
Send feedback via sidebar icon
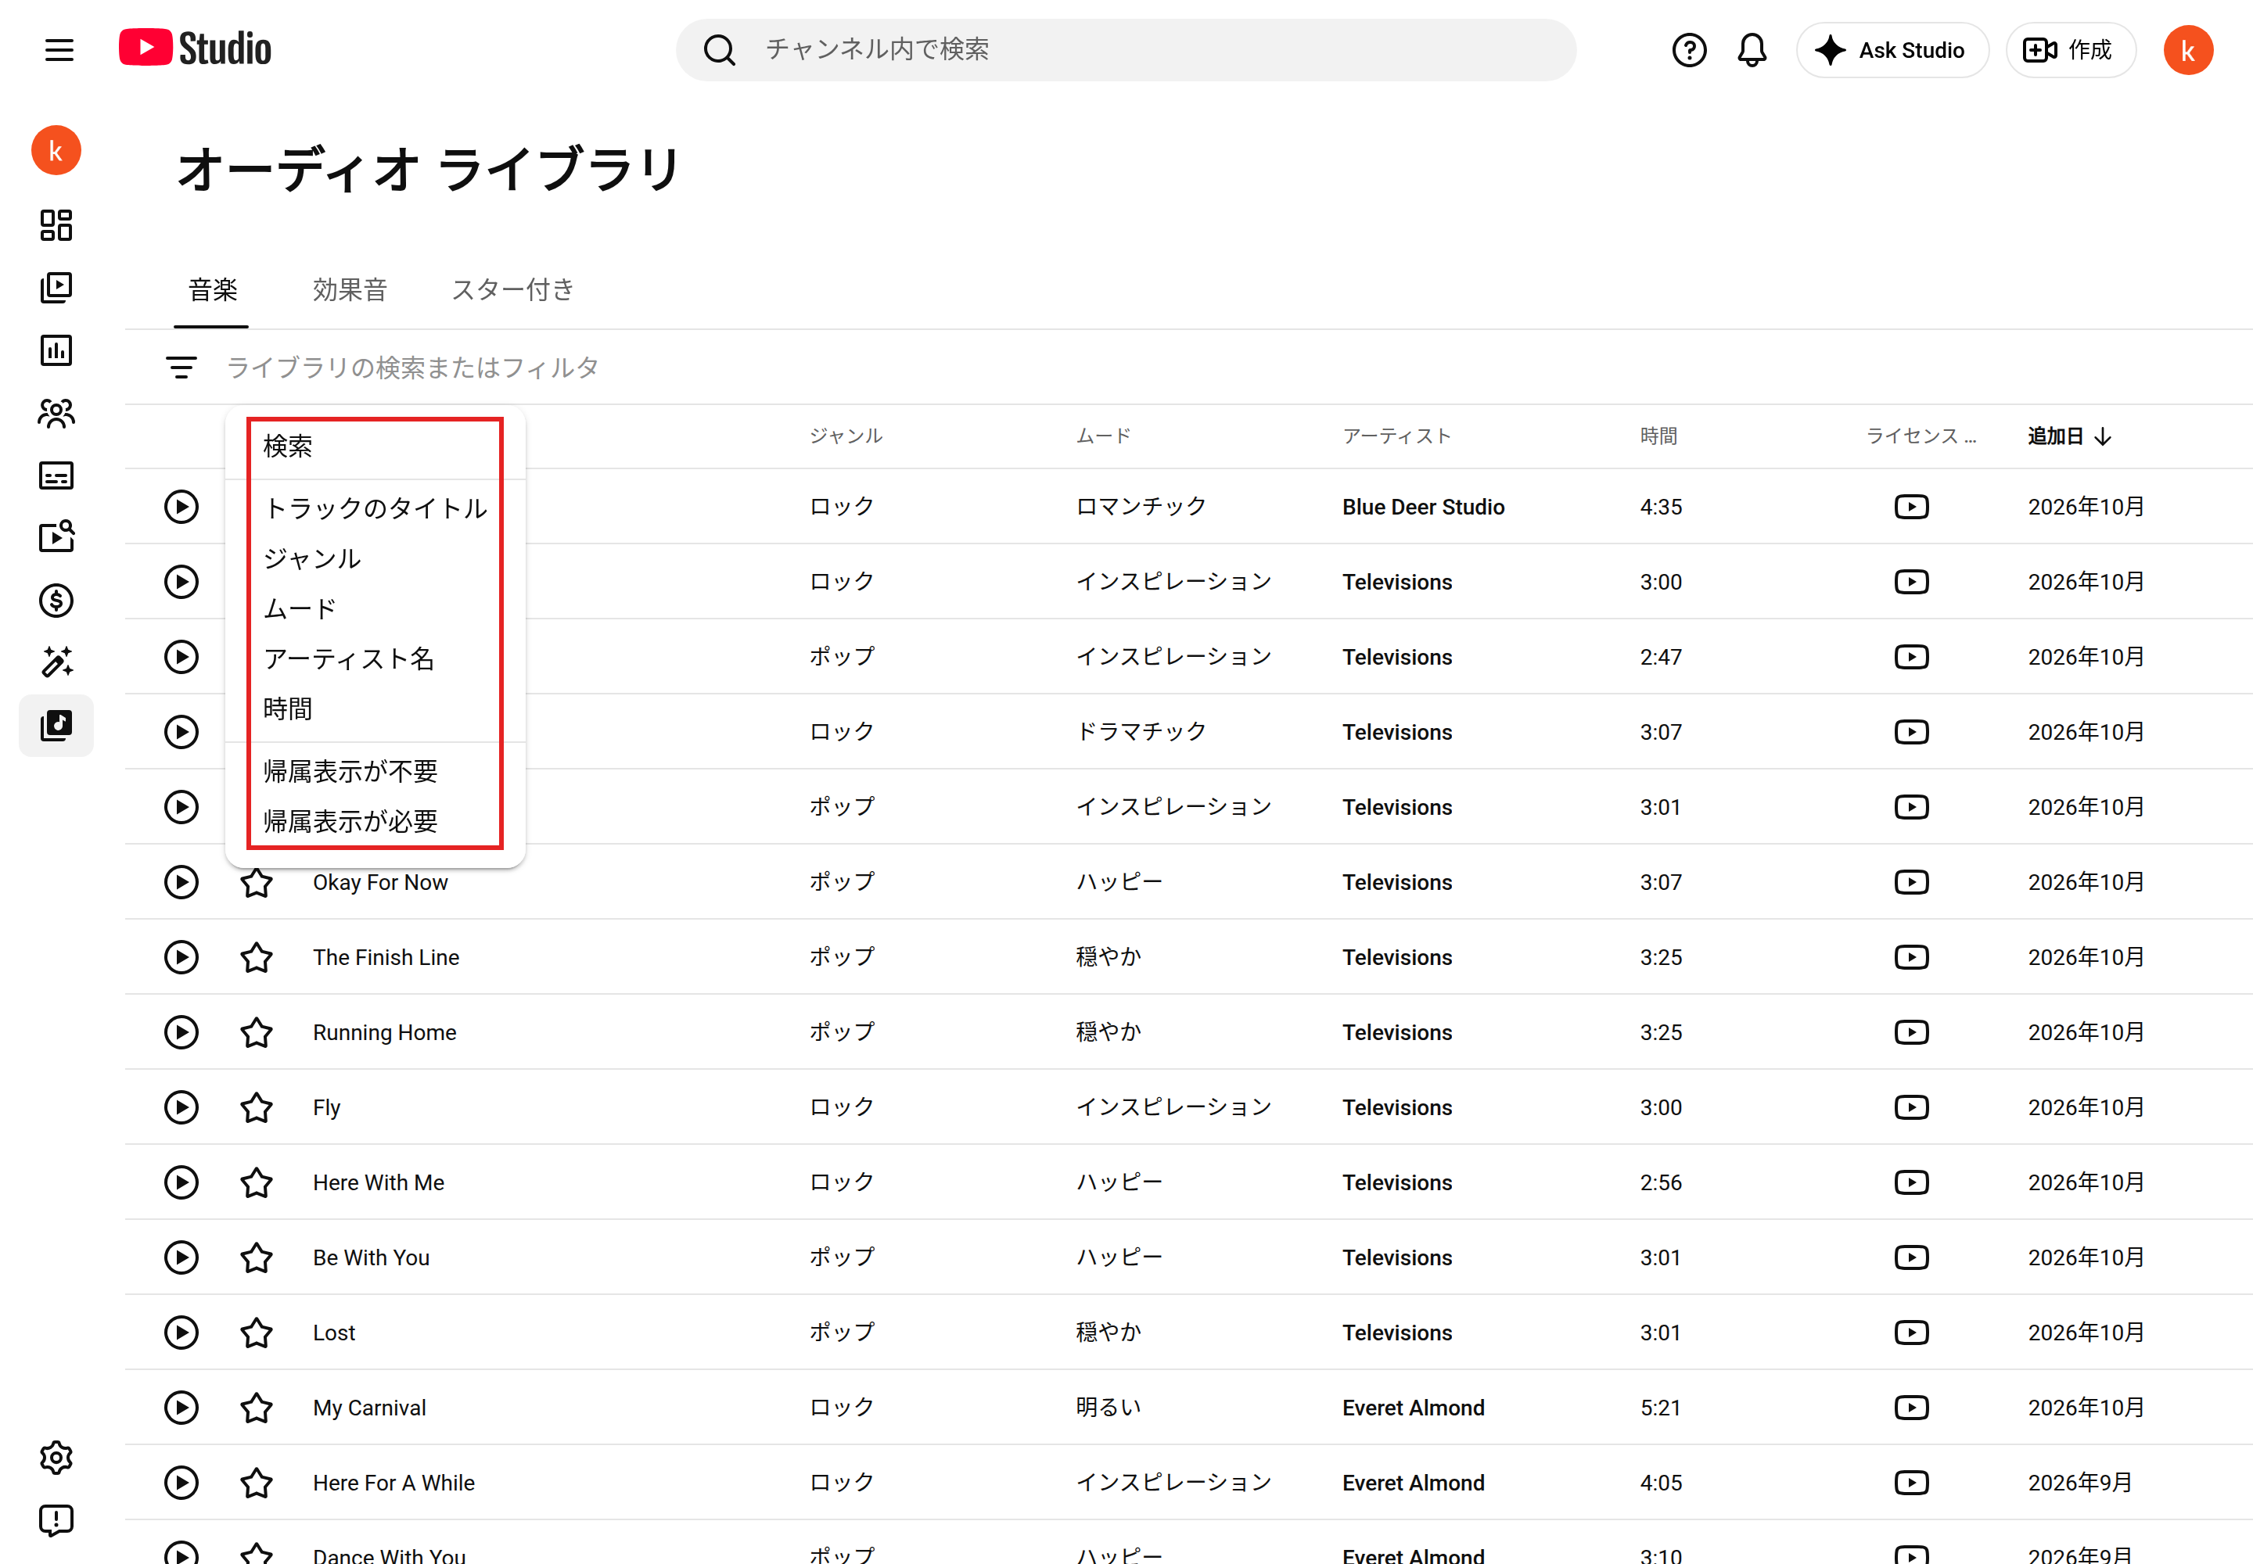[56, 1520]
